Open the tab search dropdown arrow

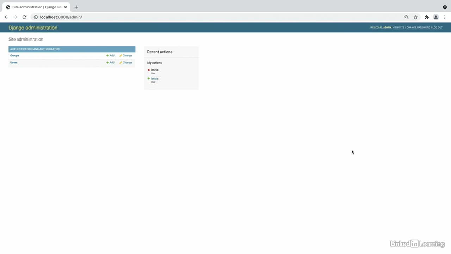[445, 7]
